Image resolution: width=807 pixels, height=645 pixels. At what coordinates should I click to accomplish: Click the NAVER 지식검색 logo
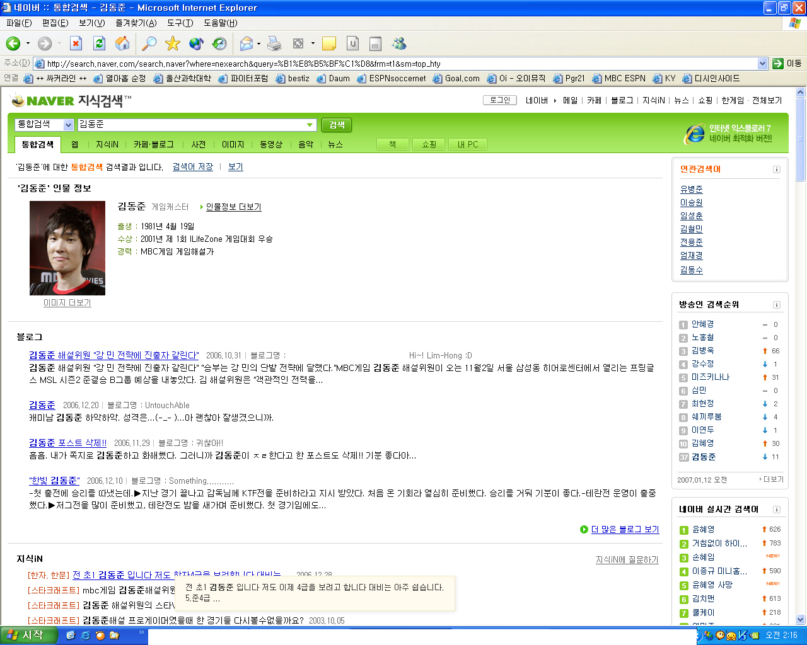[x=71, y=101]
